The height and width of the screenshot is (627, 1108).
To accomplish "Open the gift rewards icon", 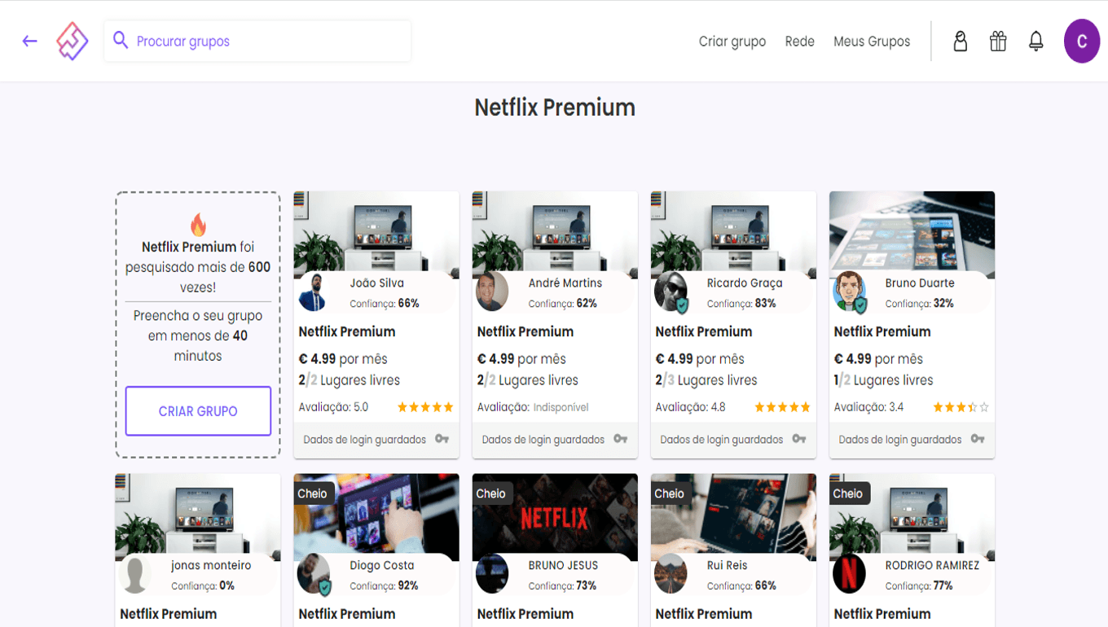I will click(998, 41).
